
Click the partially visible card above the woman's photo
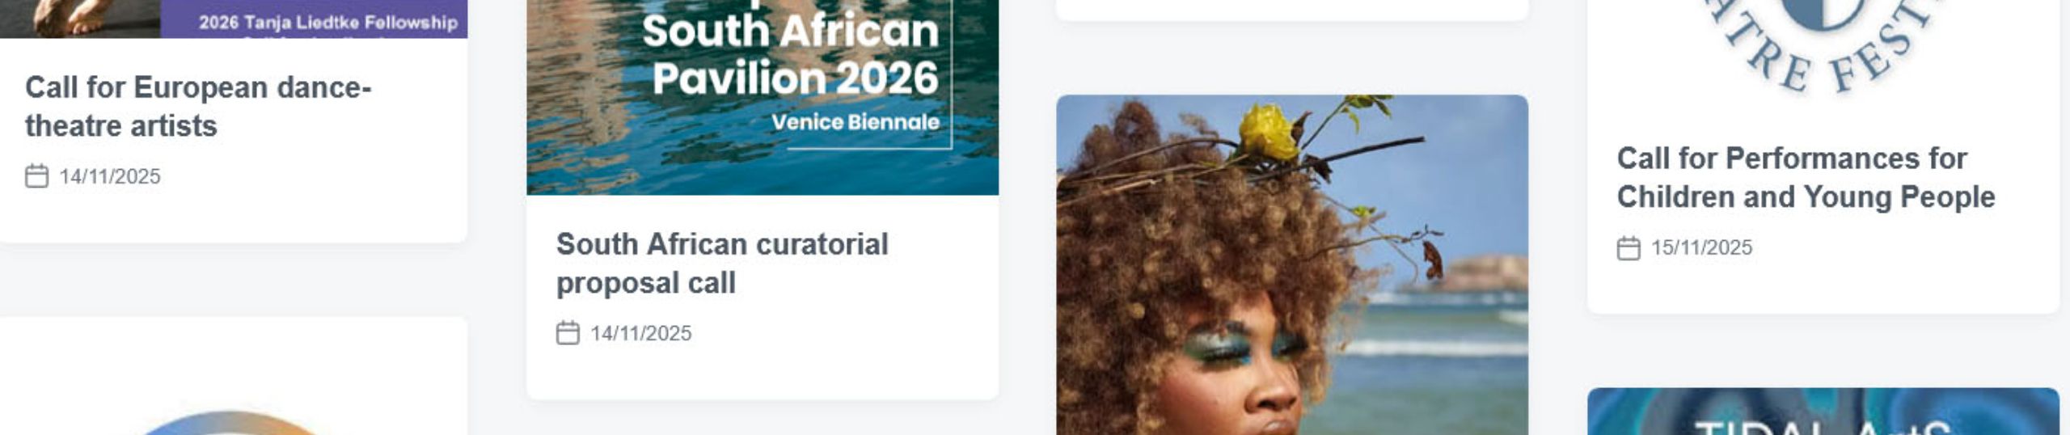[1292, 10]
